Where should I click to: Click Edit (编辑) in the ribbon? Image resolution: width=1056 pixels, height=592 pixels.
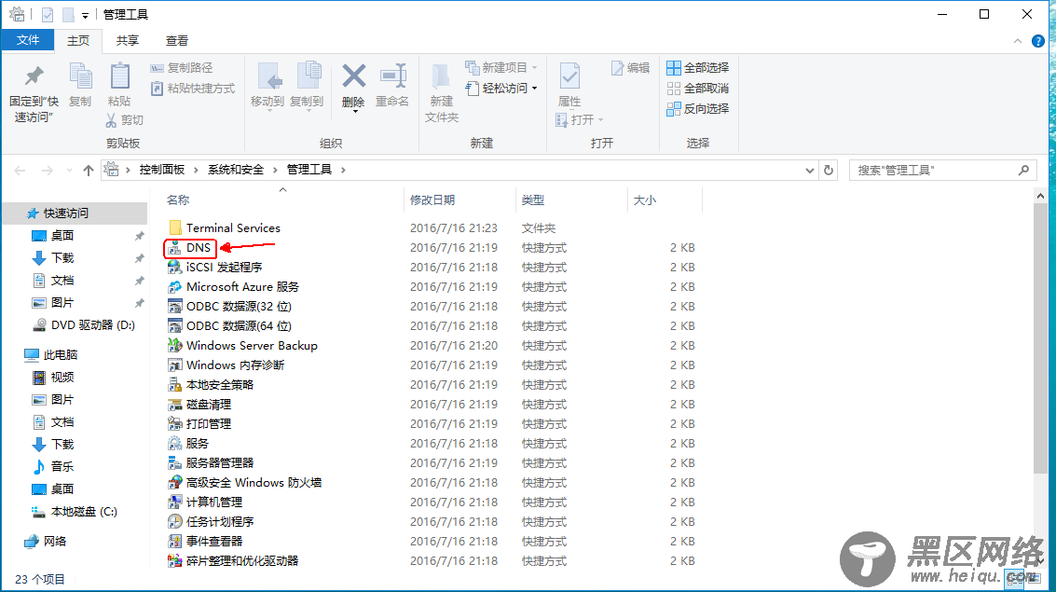630,68
